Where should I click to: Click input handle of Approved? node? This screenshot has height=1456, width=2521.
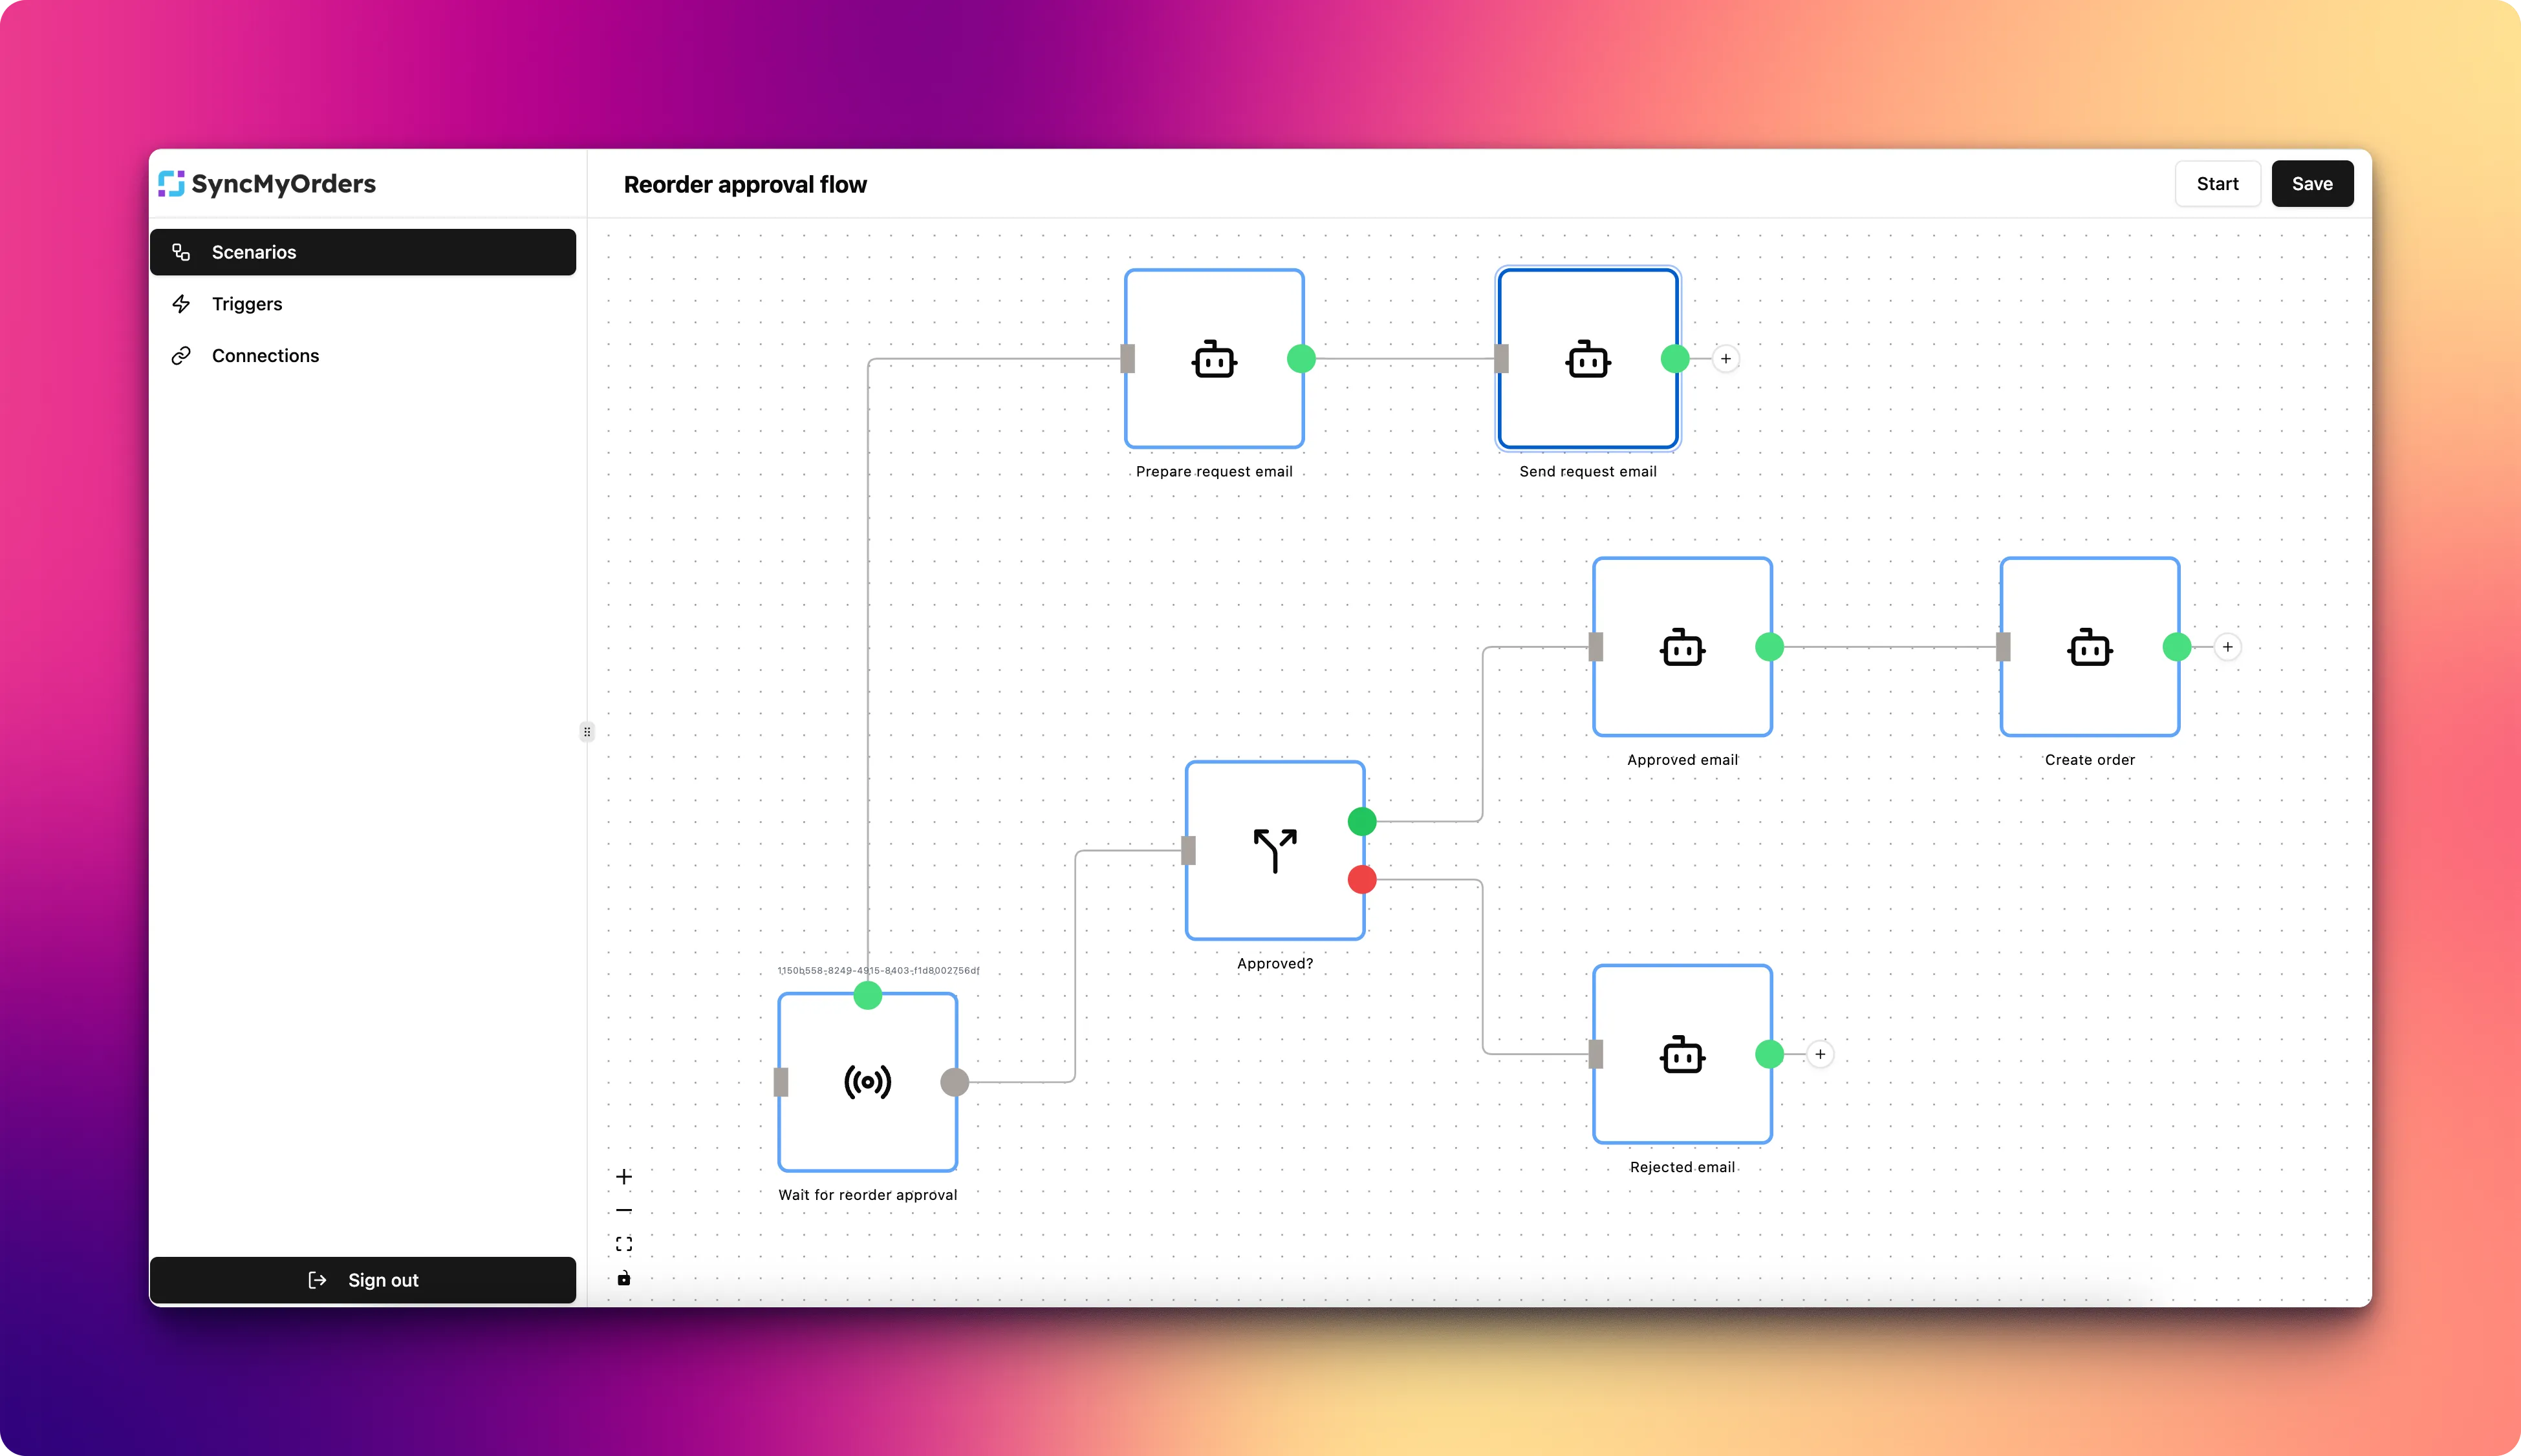tap(1189, 851)
